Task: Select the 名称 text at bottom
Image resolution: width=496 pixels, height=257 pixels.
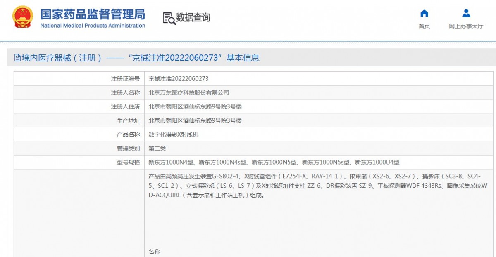Action: tap(154, 252)
